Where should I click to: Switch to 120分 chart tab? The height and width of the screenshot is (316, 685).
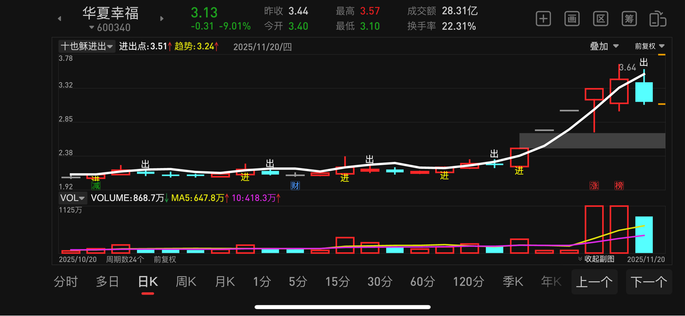(x=468, y=282)
